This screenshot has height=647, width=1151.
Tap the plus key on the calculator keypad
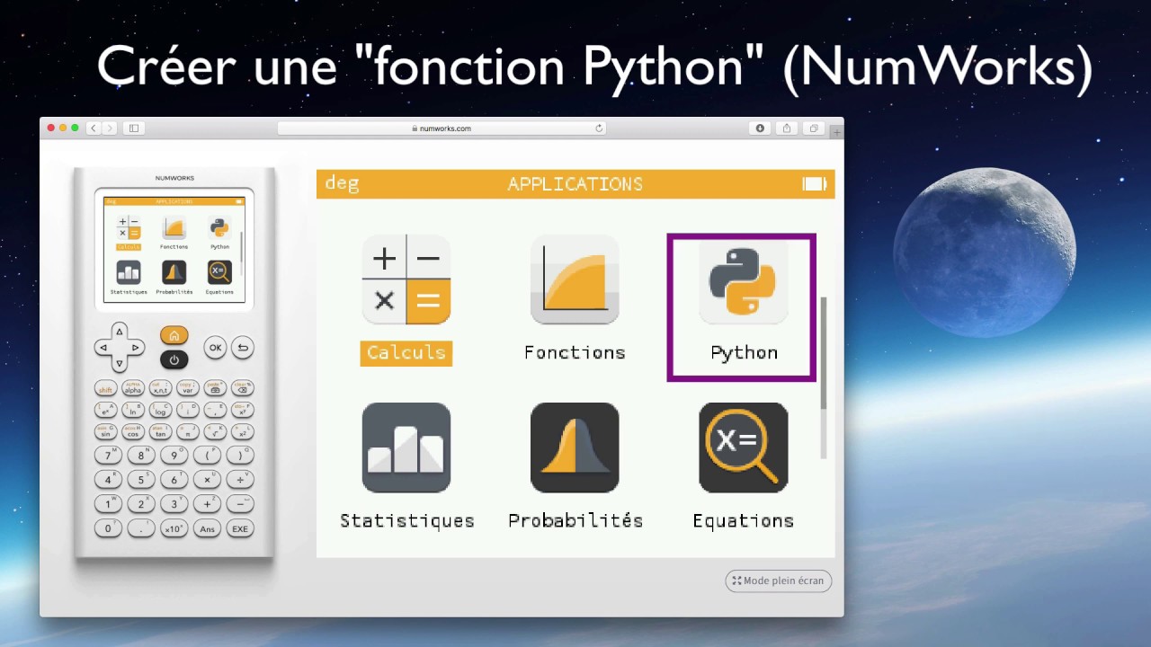[x=207, y=504]
